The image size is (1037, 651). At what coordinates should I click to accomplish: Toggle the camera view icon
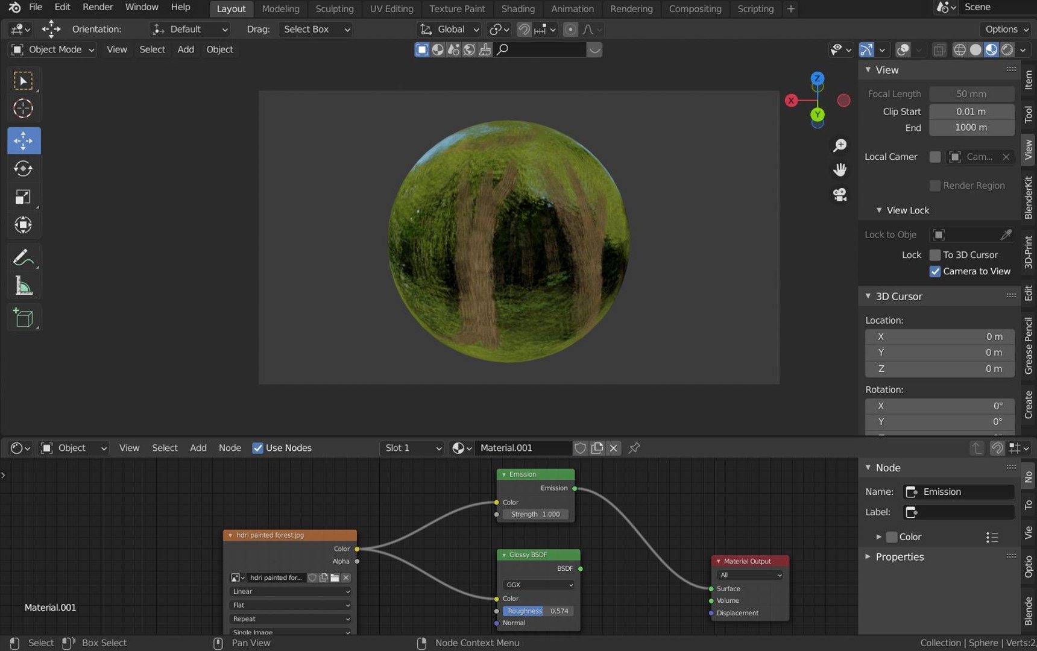point(839,195)
